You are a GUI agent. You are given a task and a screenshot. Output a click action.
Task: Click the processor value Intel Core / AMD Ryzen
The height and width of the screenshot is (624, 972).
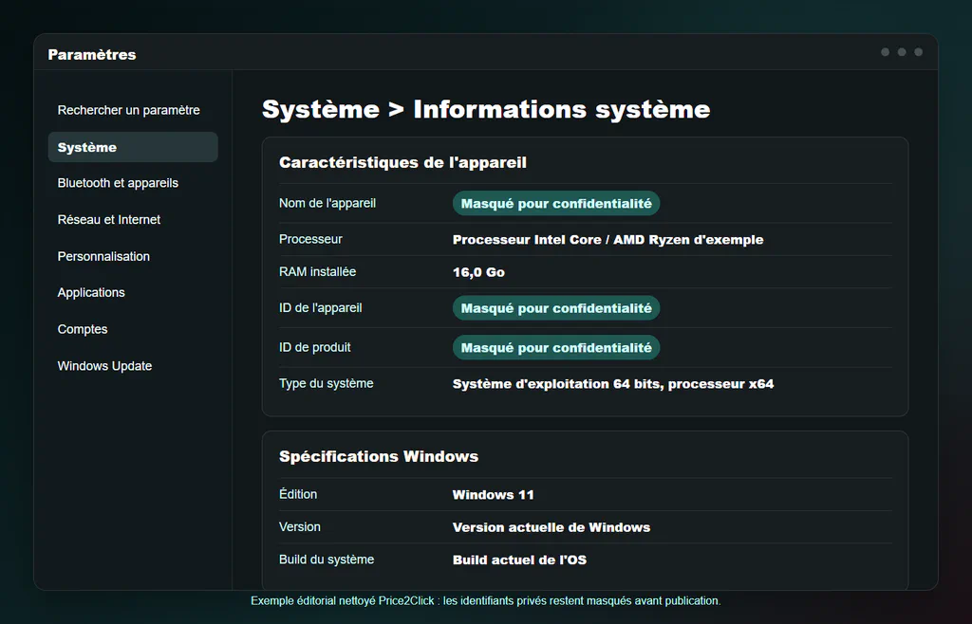point(608,240)
